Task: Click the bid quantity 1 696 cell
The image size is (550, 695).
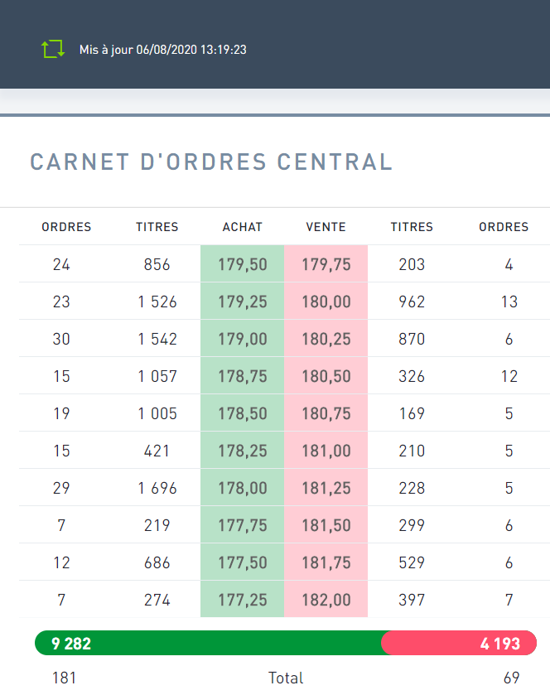Action: pos(157,489)
